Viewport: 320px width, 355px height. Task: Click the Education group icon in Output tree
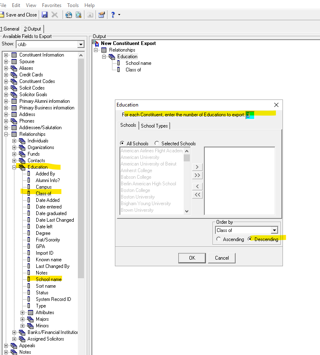pyautogui.click(x=112, y=57)
